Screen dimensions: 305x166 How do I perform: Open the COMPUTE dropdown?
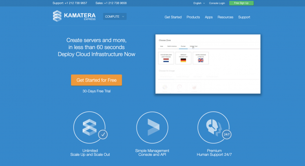[115, 16]
